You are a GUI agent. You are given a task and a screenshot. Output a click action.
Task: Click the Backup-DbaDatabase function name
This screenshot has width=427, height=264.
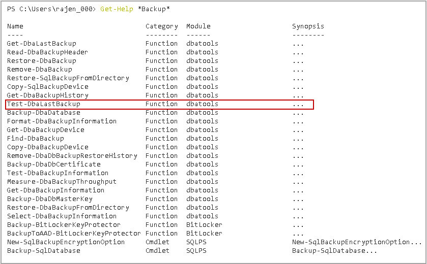click(x=43, y=113)
